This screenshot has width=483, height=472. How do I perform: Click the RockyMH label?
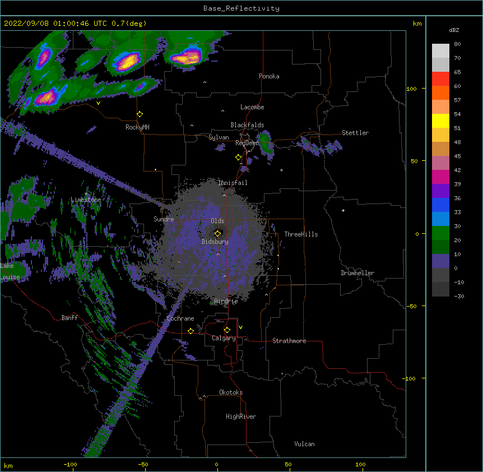coord(137,127)
